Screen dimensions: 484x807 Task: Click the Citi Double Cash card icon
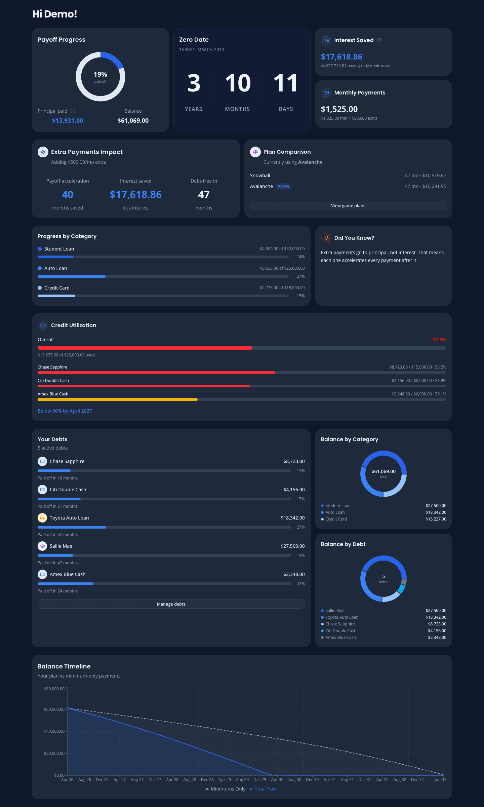pyautogui.click(x=42, y=490)
